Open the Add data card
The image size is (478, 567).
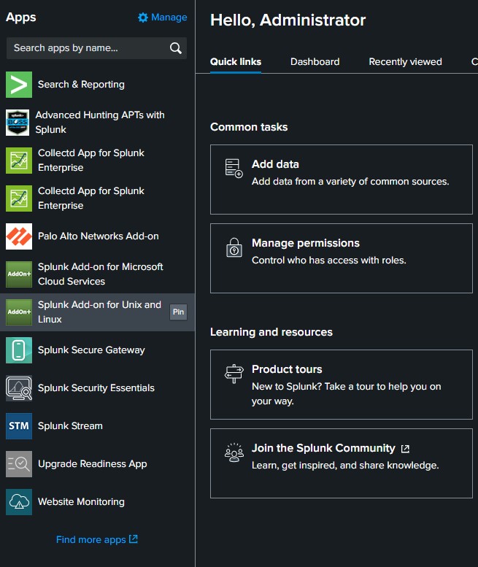tap(341, 180)
